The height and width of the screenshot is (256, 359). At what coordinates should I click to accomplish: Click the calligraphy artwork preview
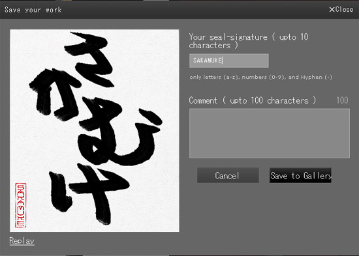(95, 130)
